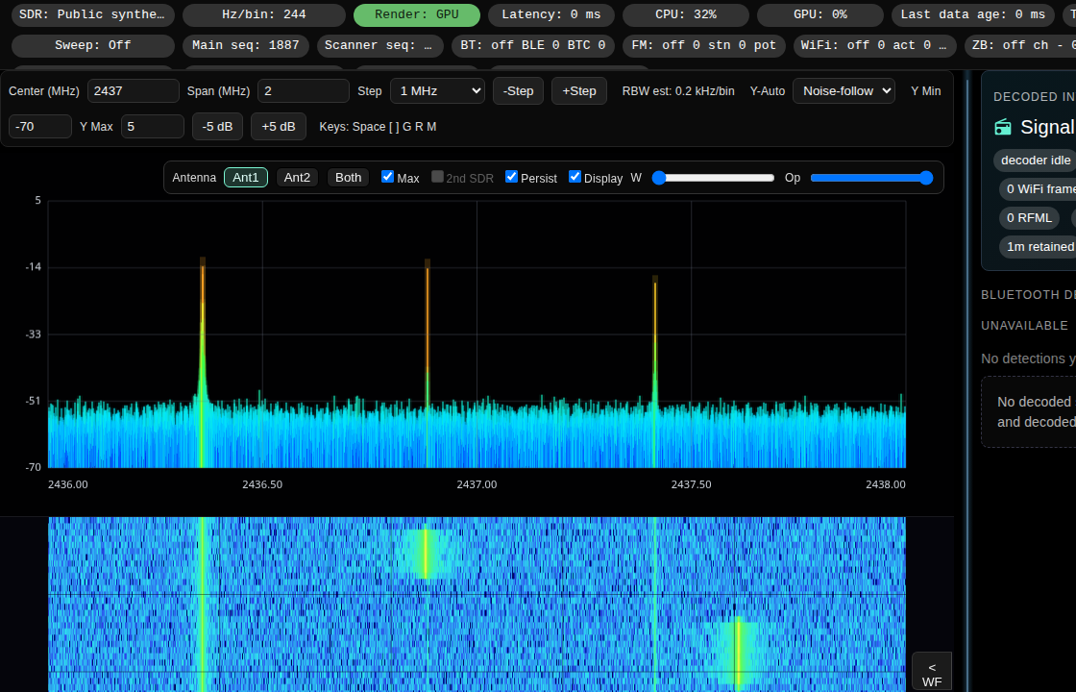The height and width of the screenshot is (692, 1076).
Task: Adjust the Op opacity slider
Action: (871, 178)
